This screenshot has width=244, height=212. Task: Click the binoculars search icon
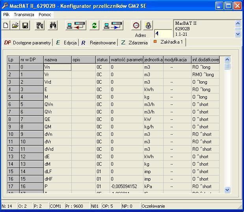coord(53,25)
